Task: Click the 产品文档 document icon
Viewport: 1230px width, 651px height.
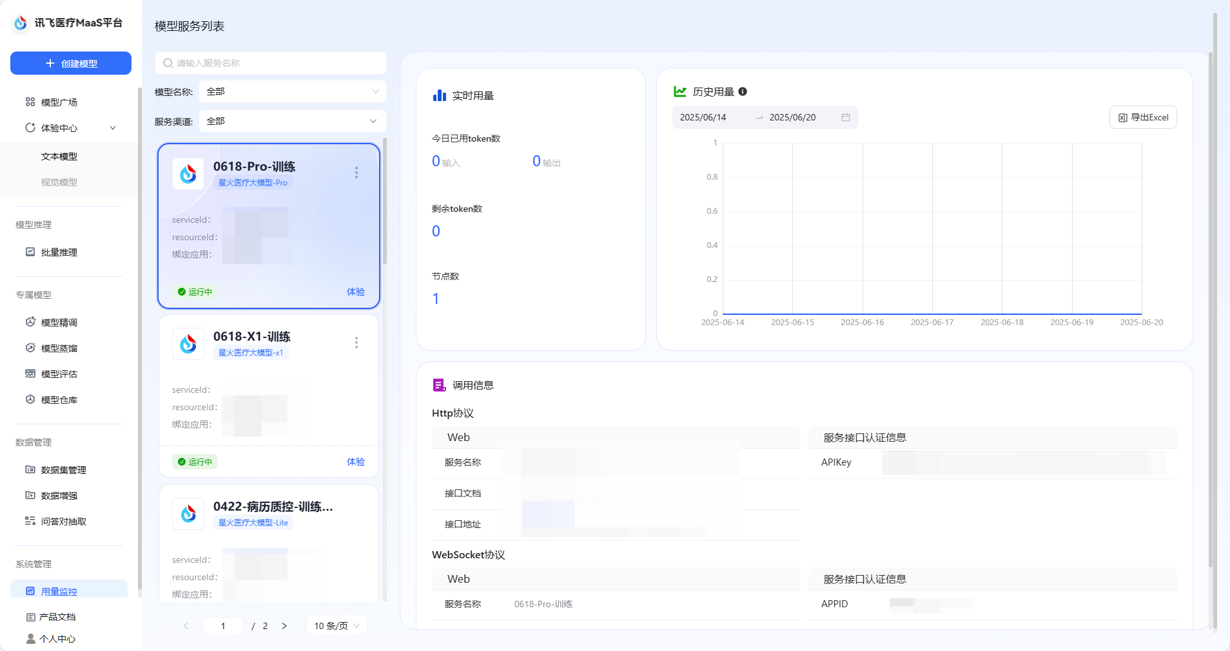Action: click(x=30, y=617)
